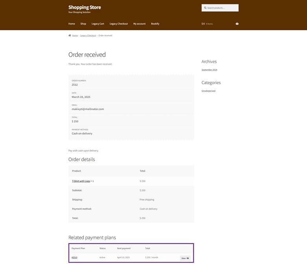
Task: Click the Order details heading
Action: (x=81, y=159)
